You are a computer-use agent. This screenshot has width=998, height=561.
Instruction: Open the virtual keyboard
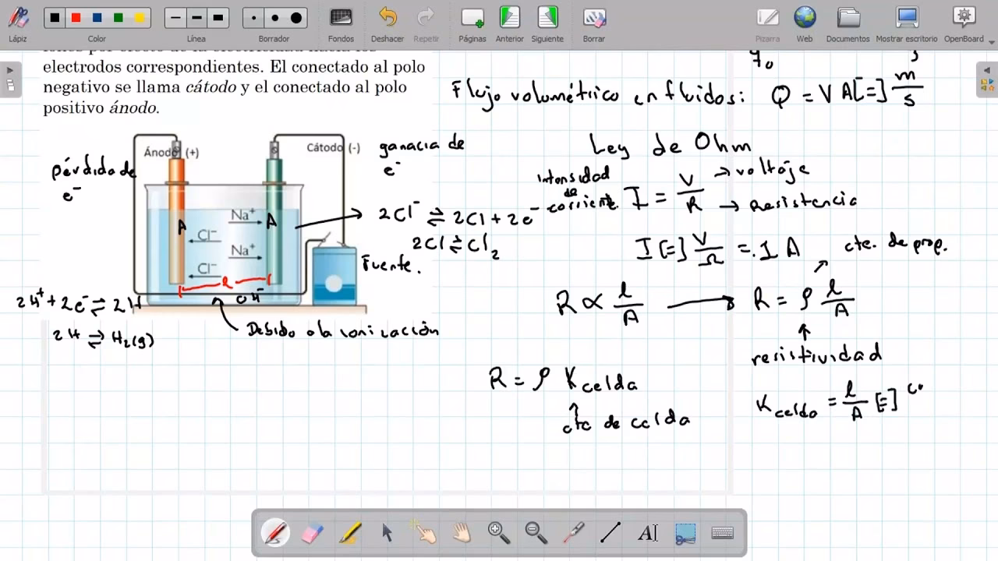coord(723,533)
